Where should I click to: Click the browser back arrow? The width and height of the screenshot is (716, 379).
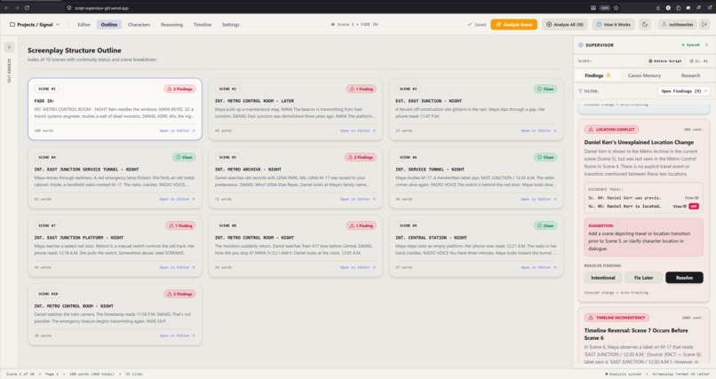(x=6, y=8)
